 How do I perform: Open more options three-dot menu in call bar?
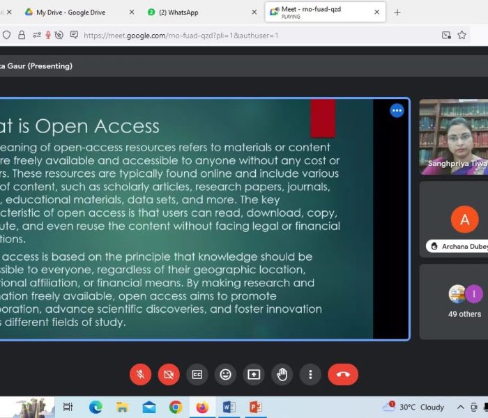310,375
